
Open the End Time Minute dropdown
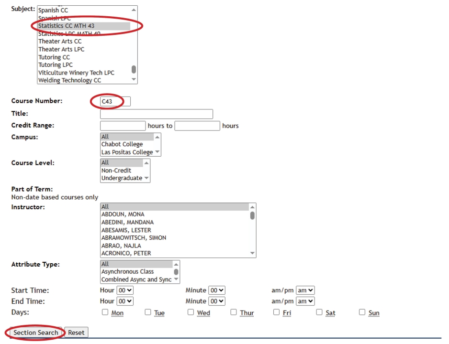[217, 301]
